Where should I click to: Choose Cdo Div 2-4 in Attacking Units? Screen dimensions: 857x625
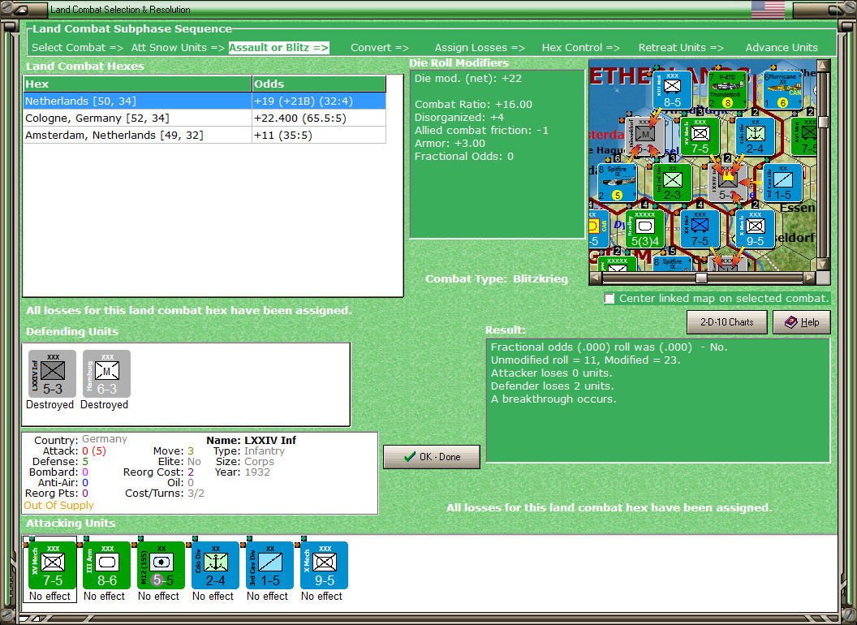pyautogui.click(x=215, y=566)
